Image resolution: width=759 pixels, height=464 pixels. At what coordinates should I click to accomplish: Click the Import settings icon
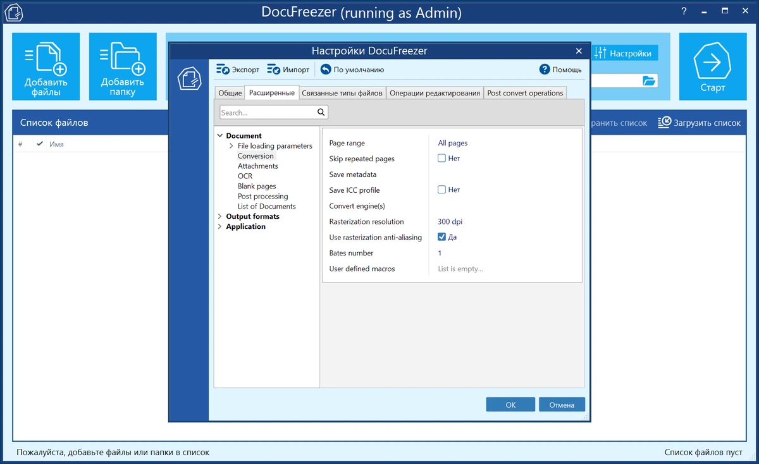click(x=273, y=70)
